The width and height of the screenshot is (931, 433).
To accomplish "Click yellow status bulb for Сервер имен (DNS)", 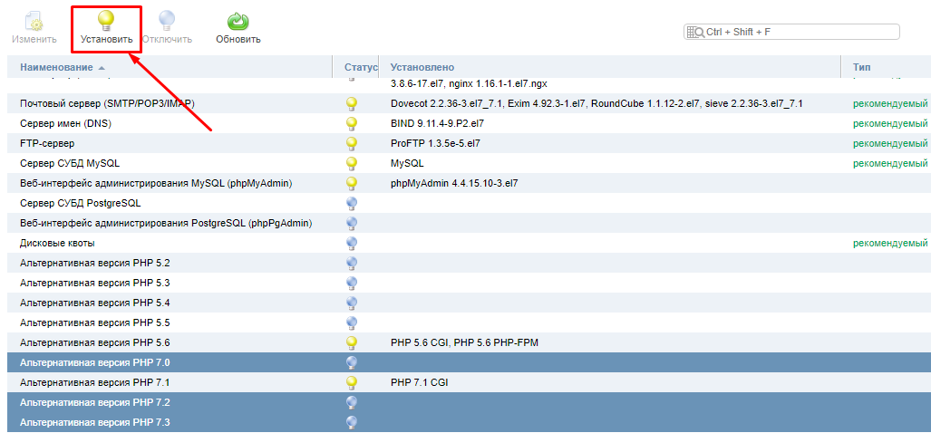I will tap(352, 124).
